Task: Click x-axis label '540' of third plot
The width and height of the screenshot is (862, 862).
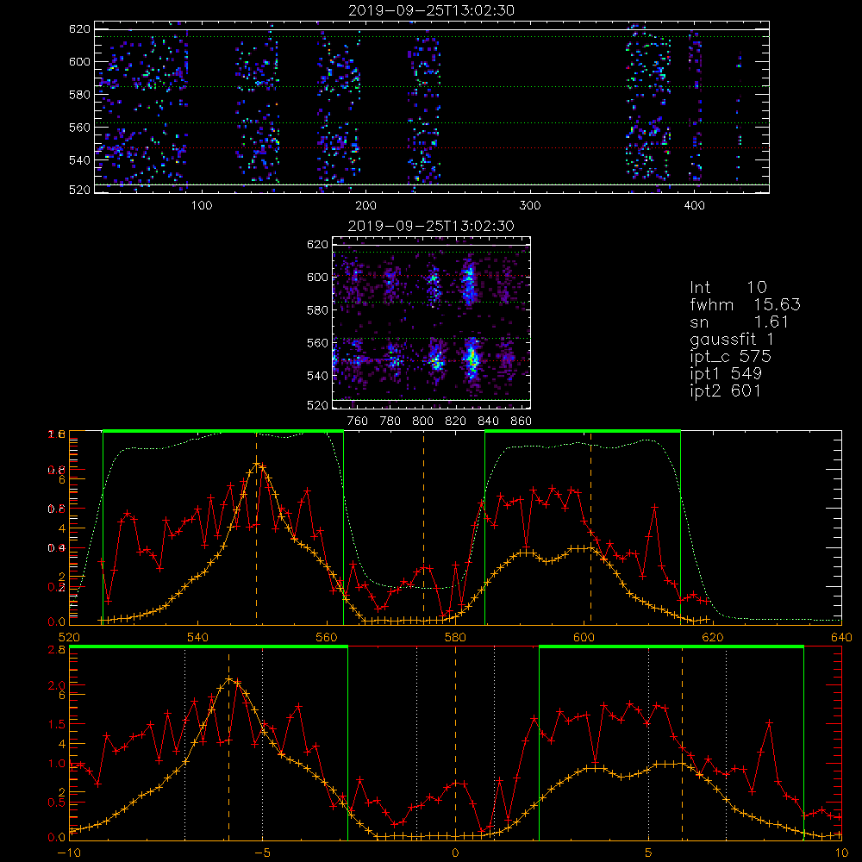Action: pos(198,638)
